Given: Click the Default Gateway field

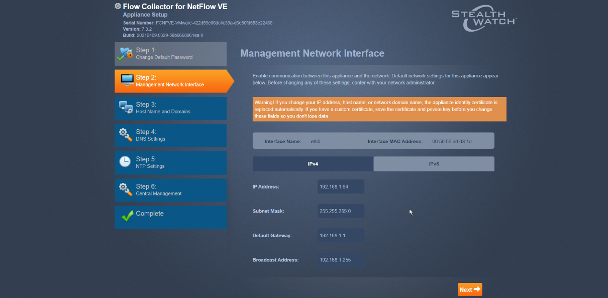Looking at the screenshot, I should [341, 235].
